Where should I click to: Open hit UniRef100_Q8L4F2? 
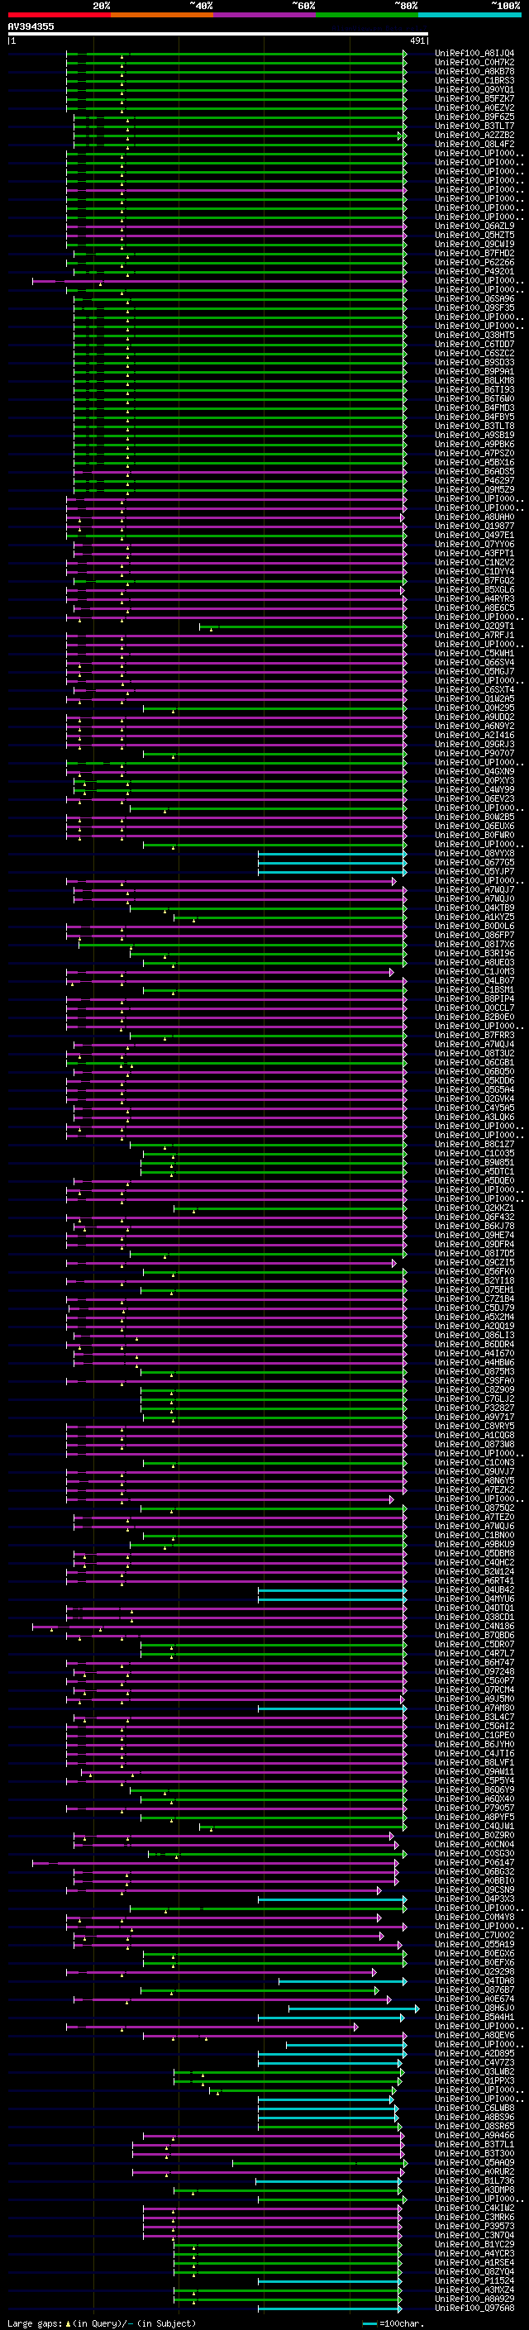click(x=474, y=144)
